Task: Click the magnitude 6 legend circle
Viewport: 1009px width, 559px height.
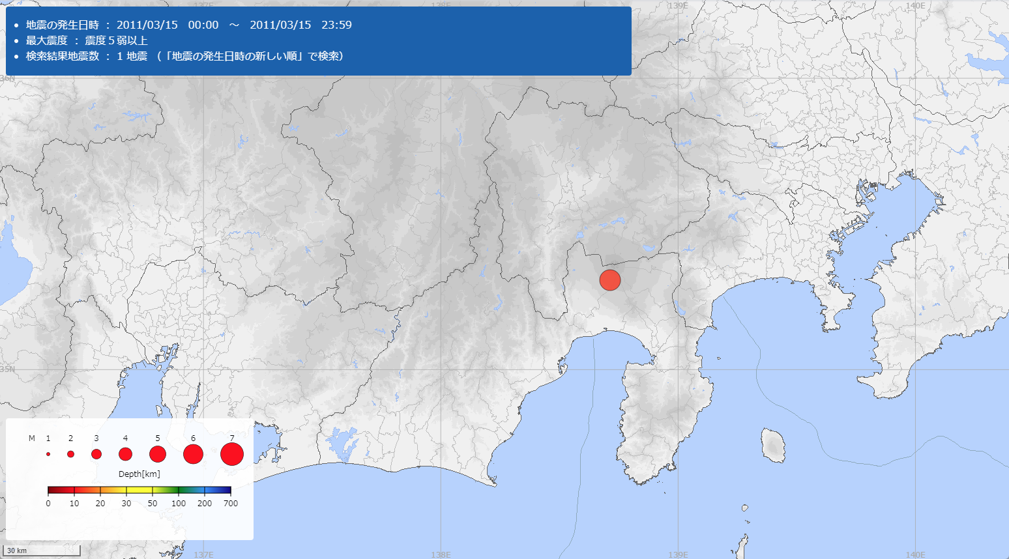Action: pyautogui.click(x=193, y=454)
